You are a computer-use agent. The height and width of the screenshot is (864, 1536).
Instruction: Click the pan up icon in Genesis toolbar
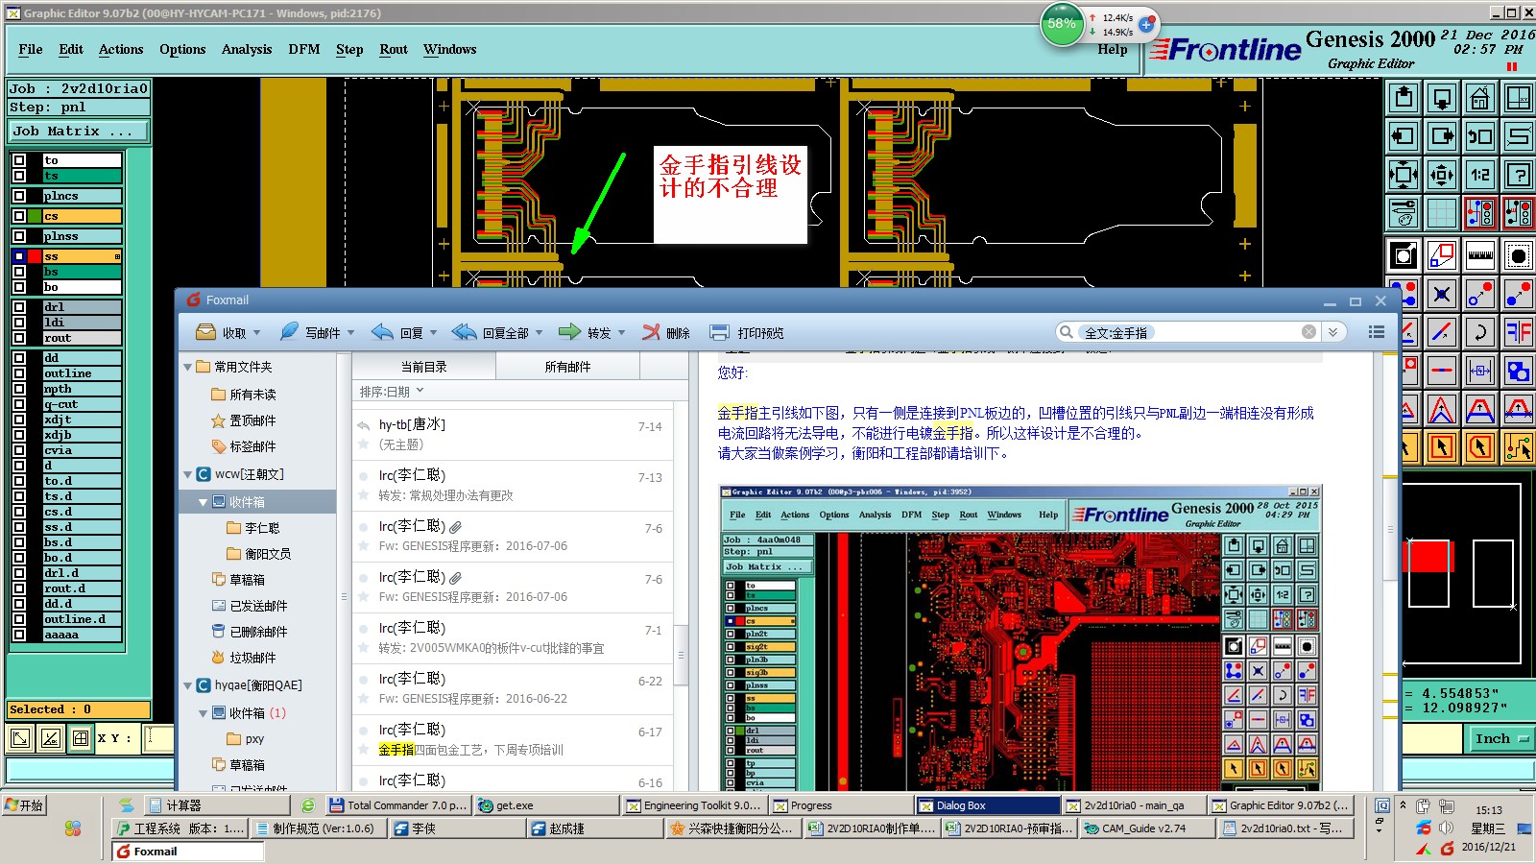(x=1404, y=98)
